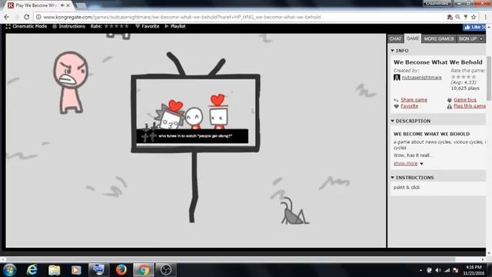
Task: Click the TV screen showing heart characters
Action: tap(195, 114)
